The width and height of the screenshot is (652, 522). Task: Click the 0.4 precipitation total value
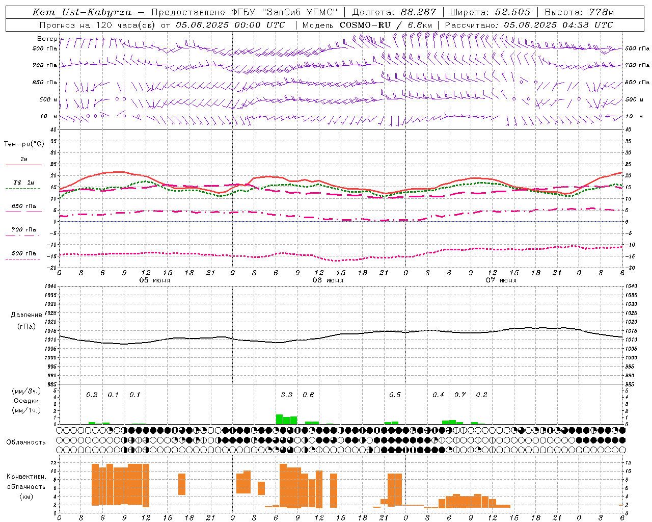438,395
